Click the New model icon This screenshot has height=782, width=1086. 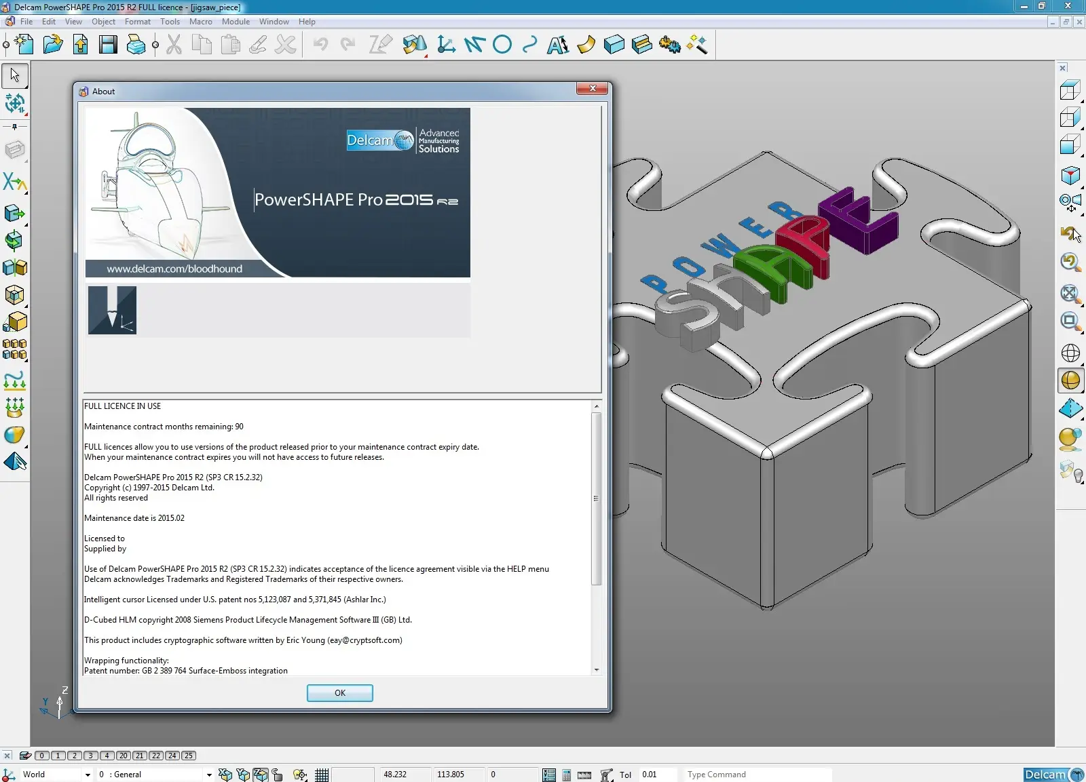24,45
